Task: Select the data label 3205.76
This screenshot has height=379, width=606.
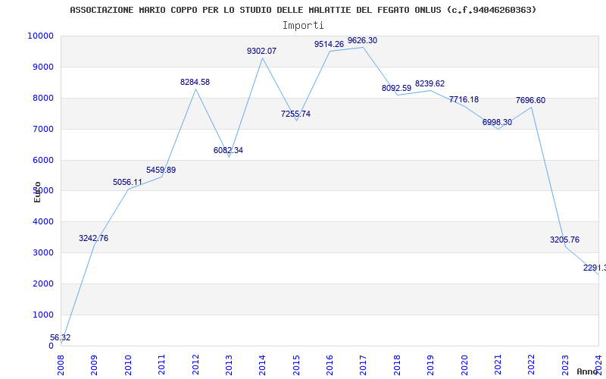Action: 564,240
